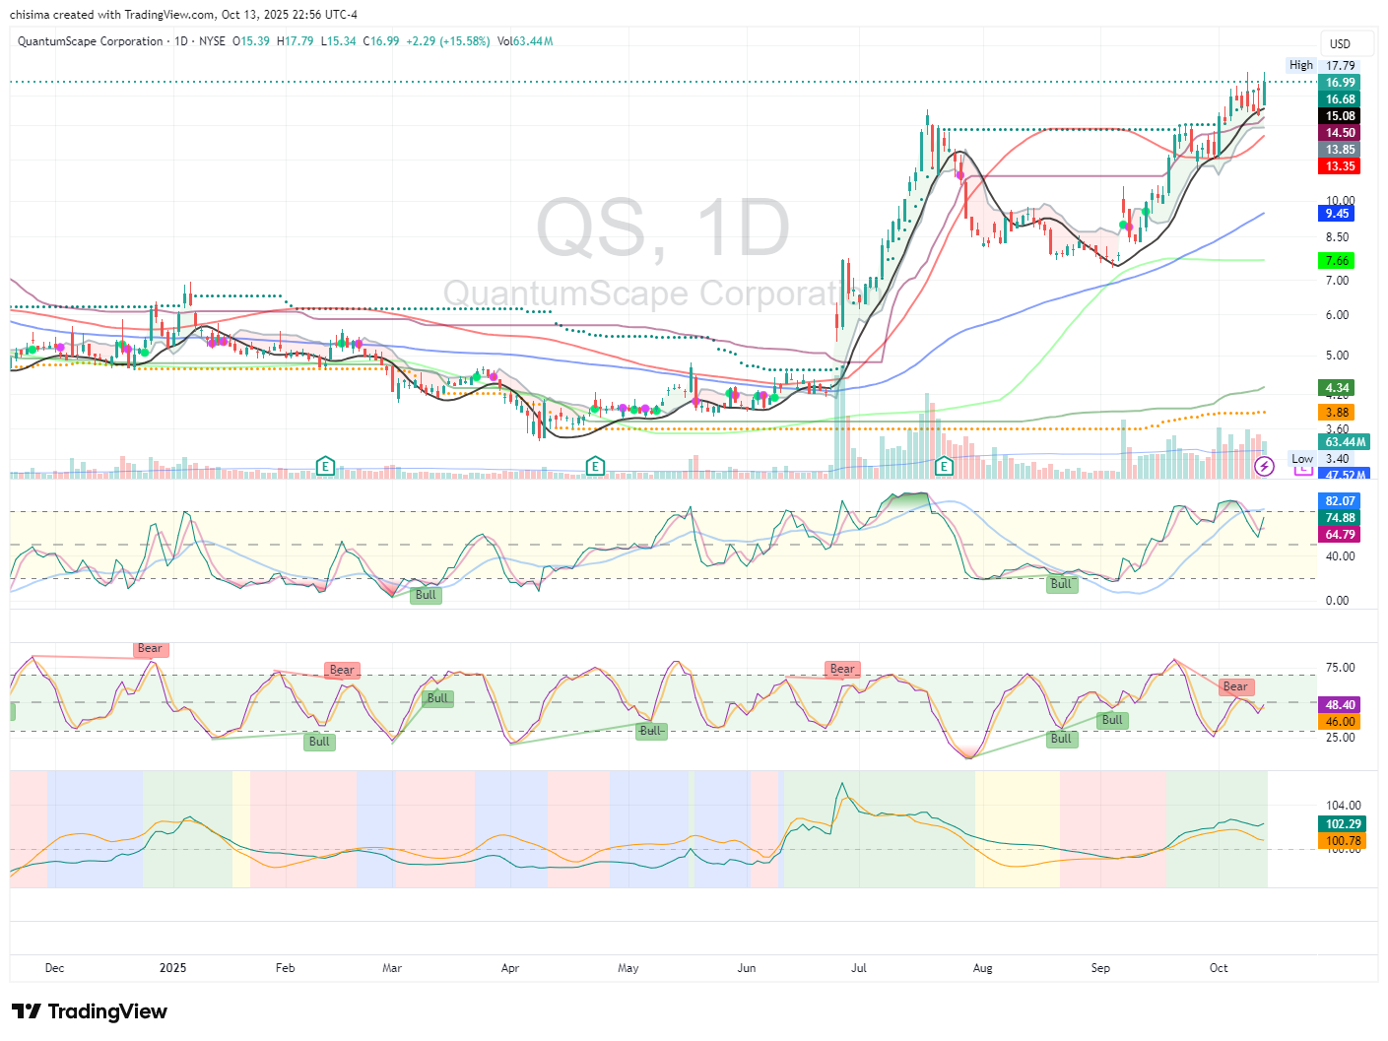Click the 3.40 low price value

point(1337,459)
